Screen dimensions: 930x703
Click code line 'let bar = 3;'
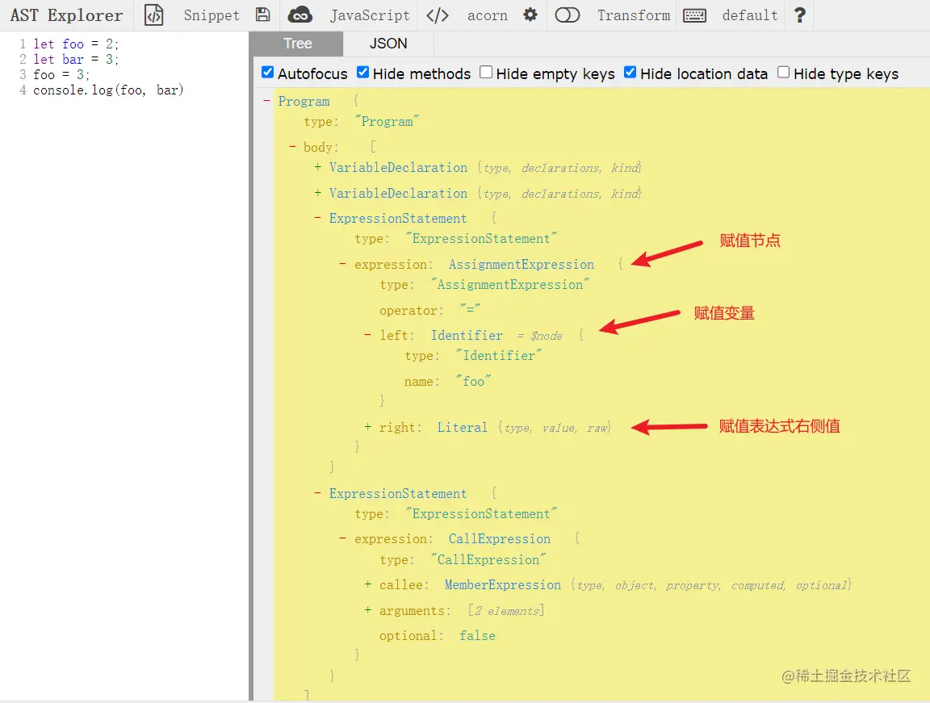(76, 59)
